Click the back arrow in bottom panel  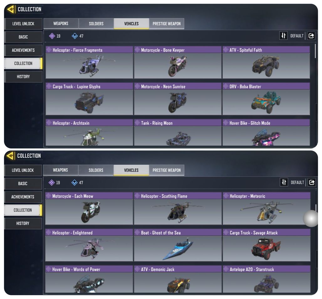[10, 156]
